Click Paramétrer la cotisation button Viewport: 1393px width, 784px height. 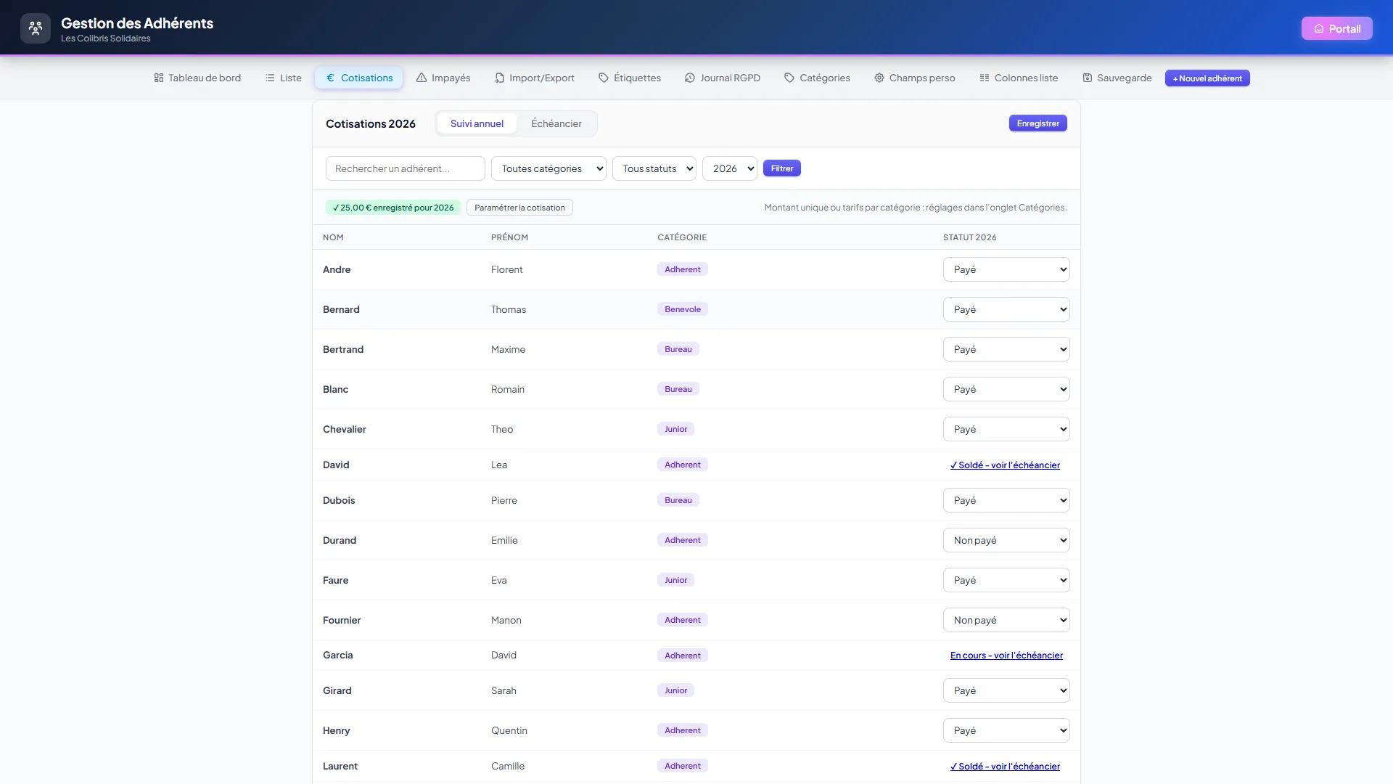519,208
